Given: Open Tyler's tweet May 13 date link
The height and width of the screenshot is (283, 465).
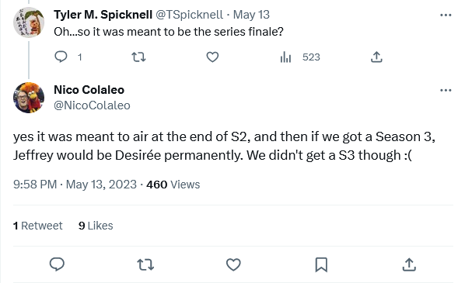Looking at the screenshot, I should (x=251, y=15).
